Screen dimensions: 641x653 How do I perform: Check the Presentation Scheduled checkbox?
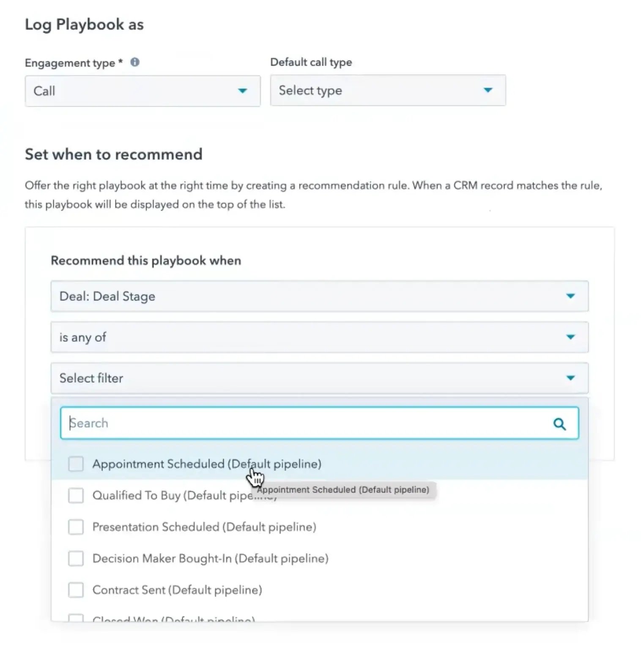pyautogui.click(x=76, y=527)
